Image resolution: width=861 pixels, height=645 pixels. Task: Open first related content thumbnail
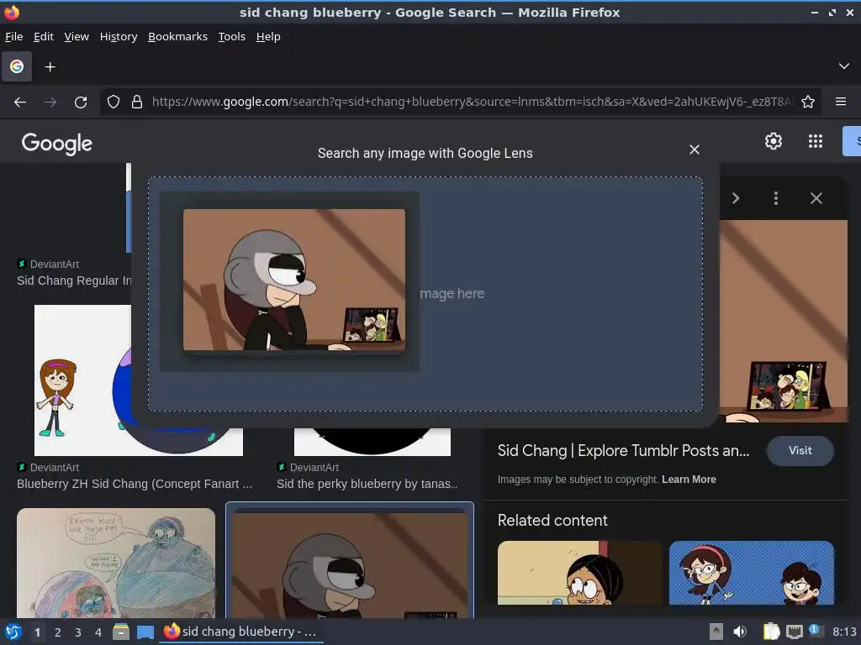coord(580,573)
